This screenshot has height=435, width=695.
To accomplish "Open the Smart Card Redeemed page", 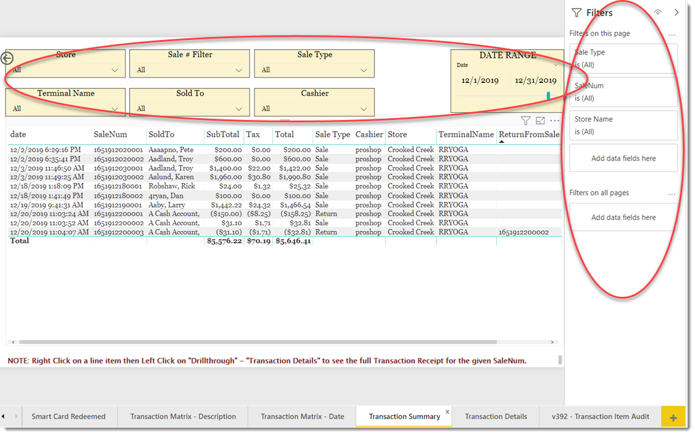I will pos(70,416).
